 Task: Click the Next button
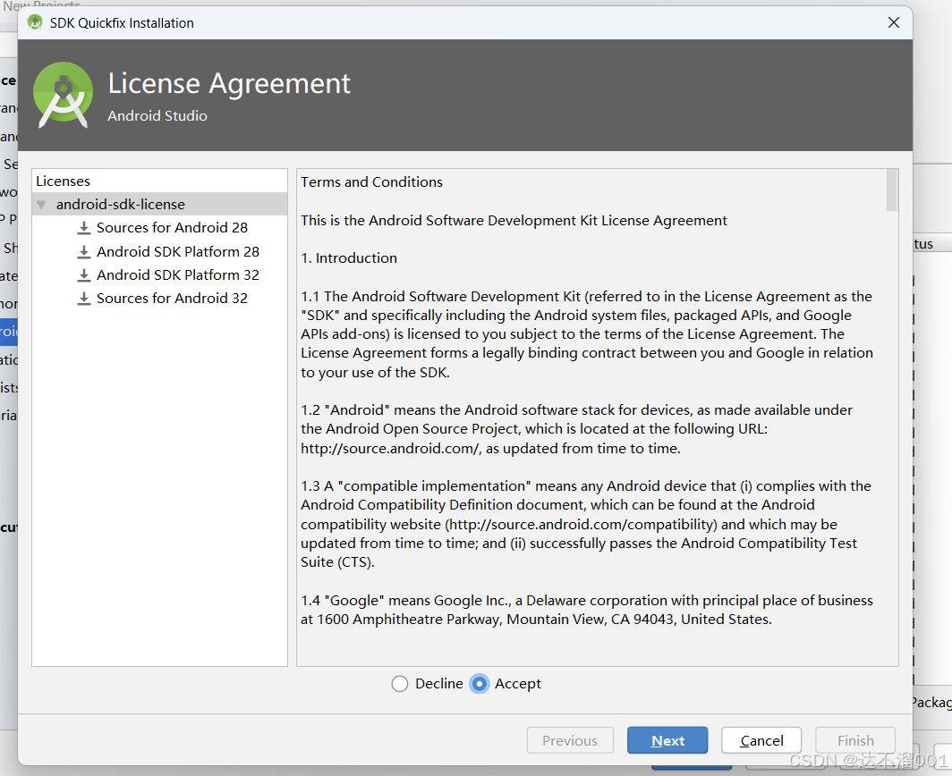pyautogui.click(x=667, y=740)
